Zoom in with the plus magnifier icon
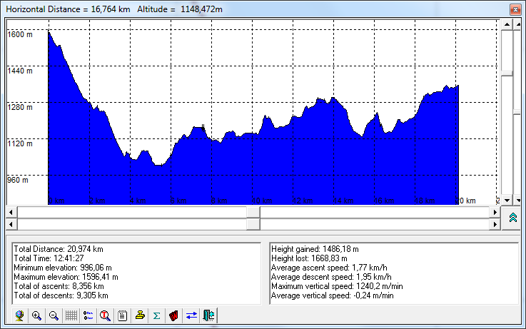526x329 pixels. click(37, 315)
